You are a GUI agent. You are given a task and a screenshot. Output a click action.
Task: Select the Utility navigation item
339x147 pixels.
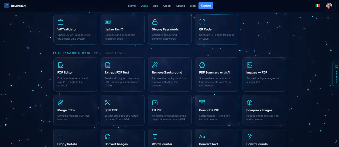coord(144,6)
